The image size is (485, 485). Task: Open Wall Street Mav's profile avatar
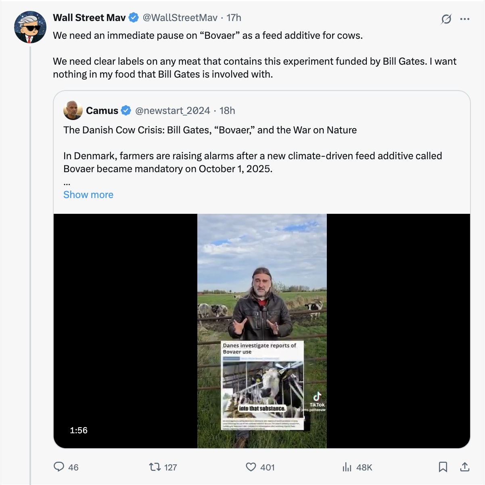point(30,27)
